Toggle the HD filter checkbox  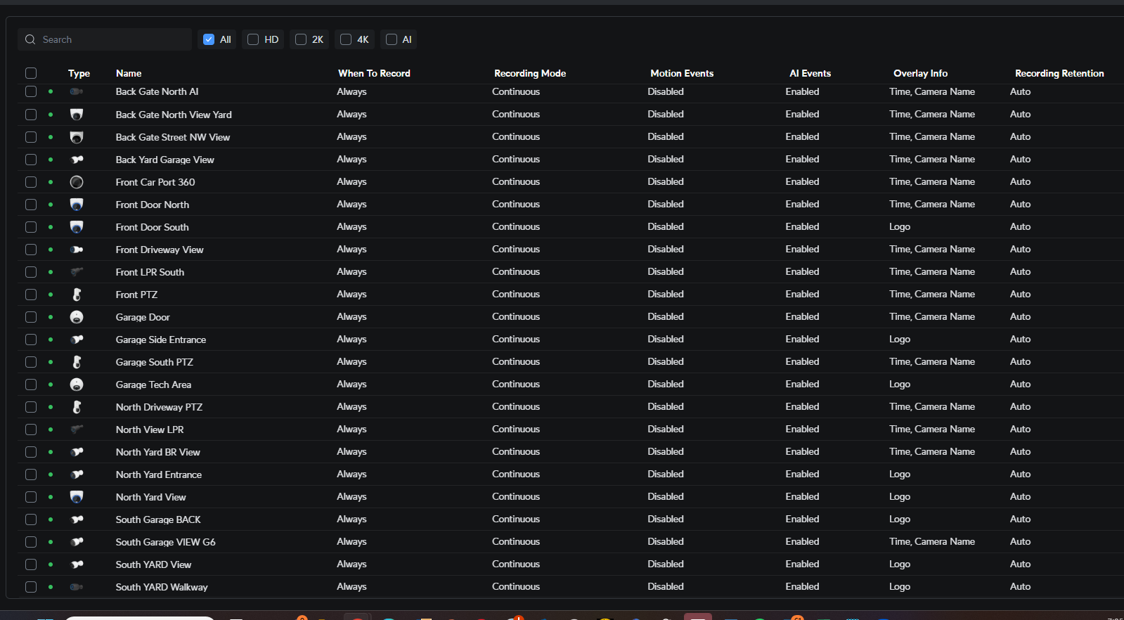[253, 39]
